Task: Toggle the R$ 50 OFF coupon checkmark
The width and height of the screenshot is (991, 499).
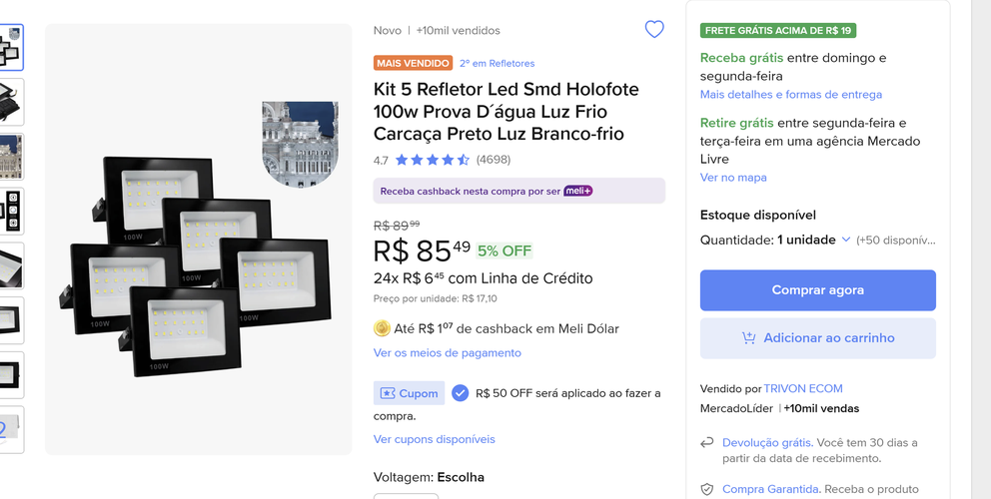Action: click(461, 393)
